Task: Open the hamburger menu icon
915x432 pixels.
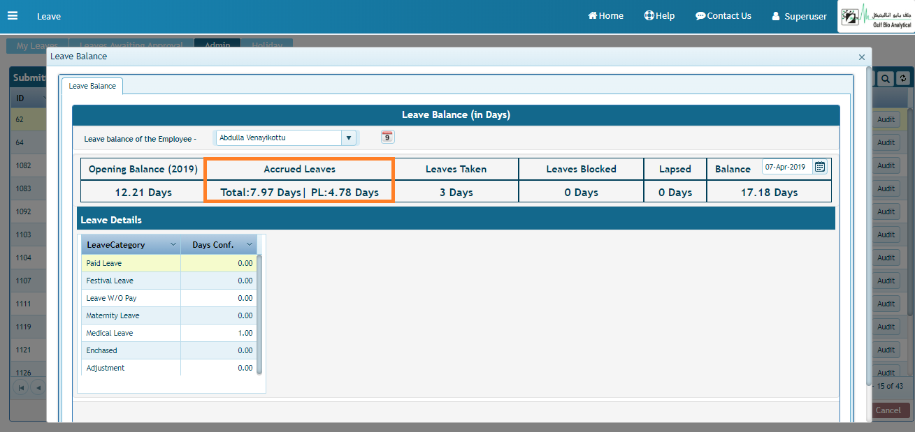Action: point(13,16)
